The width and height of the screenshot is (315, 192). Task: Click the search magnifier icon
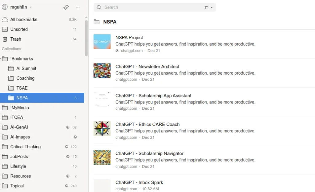click(99, 7)
